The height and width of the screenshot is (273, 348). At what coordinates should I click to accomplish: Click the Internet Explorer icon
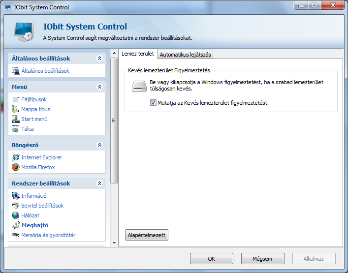[x=16, y=157]
